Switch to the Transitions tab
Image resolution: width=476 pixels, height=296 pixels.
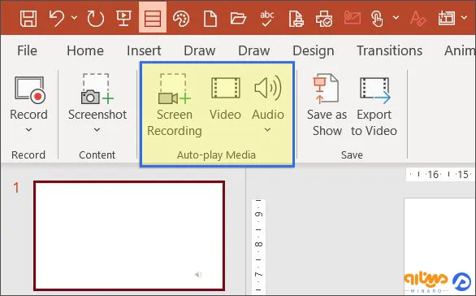pos(389,50)
